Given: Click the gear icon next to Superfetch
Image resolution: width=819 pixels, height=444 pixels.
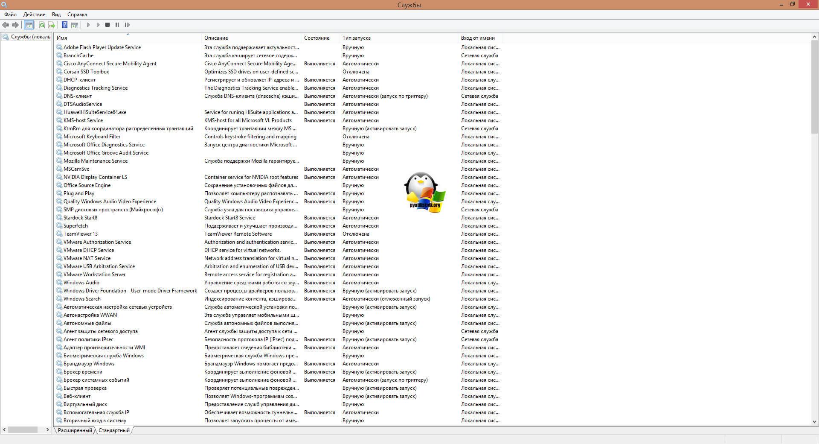Looking at the screenshot, I should (59, 226).
